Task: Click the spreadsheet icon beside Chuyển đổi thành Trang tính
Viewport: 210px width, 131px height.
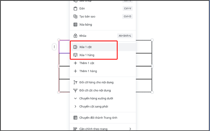Action: pyautogui.click(x=75, y=118)
